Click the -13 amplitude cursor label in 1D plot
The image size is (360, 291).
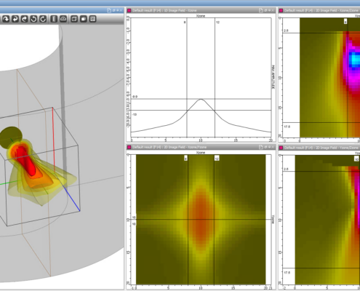[135, 114]
